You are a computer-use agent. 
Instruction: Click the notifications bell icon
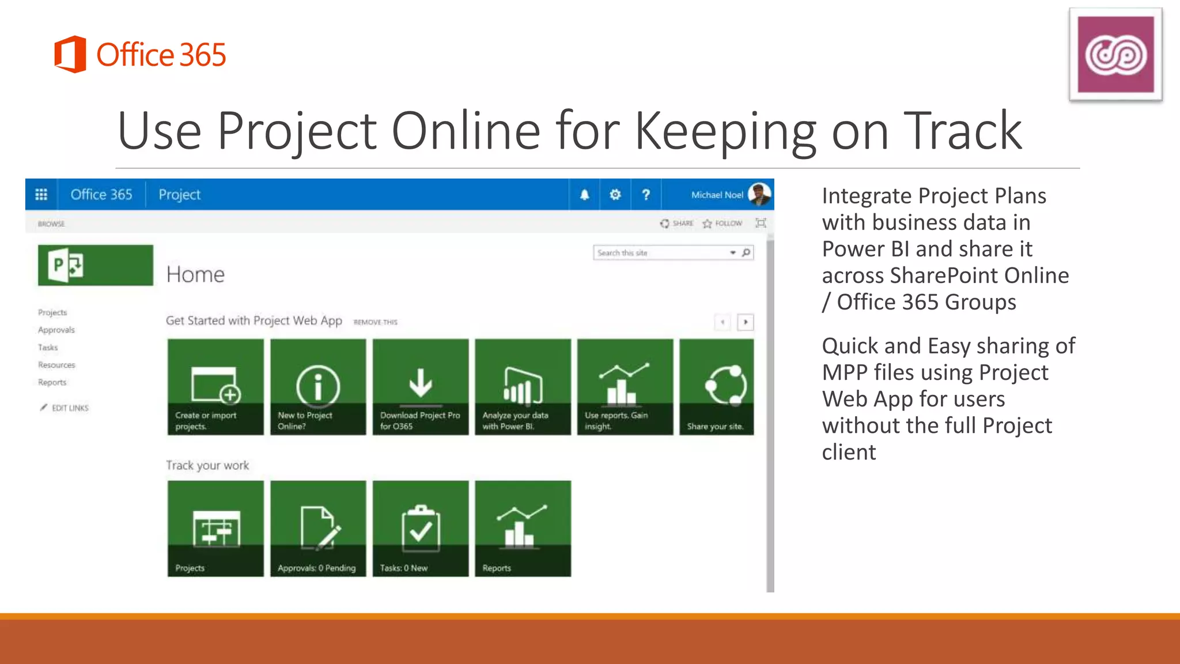coord(584,195)
